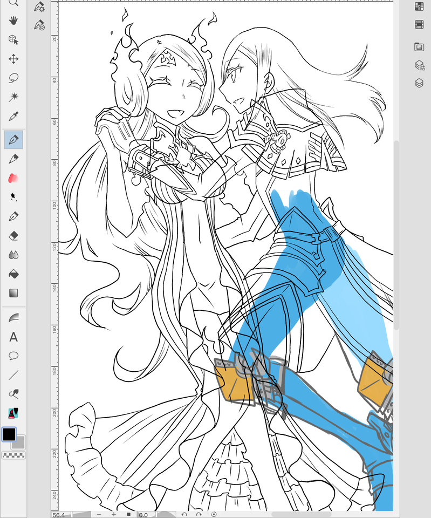Click the reset rotation button
This screenshot has width=431, height=518.
pos(214,514)
